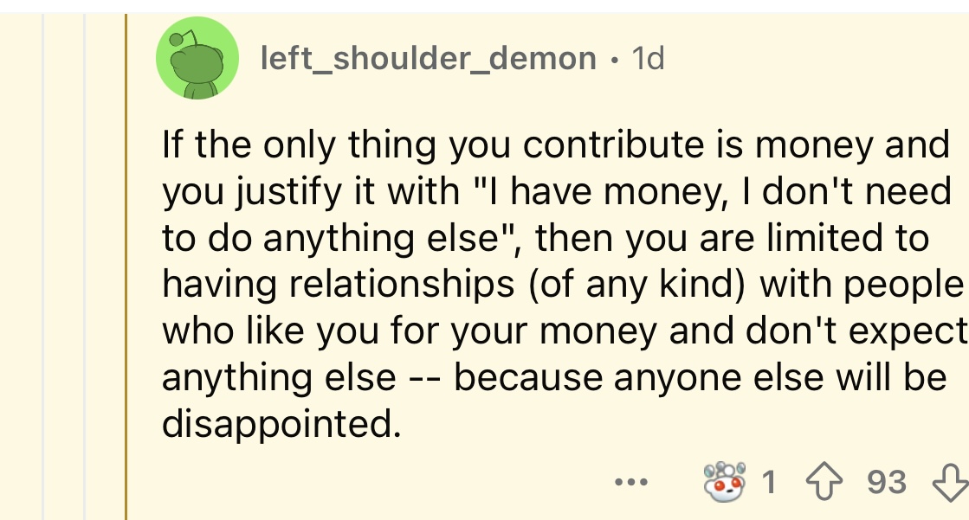
Task: Collapse thread via second pale vertical line
Action: pos(85,266)
